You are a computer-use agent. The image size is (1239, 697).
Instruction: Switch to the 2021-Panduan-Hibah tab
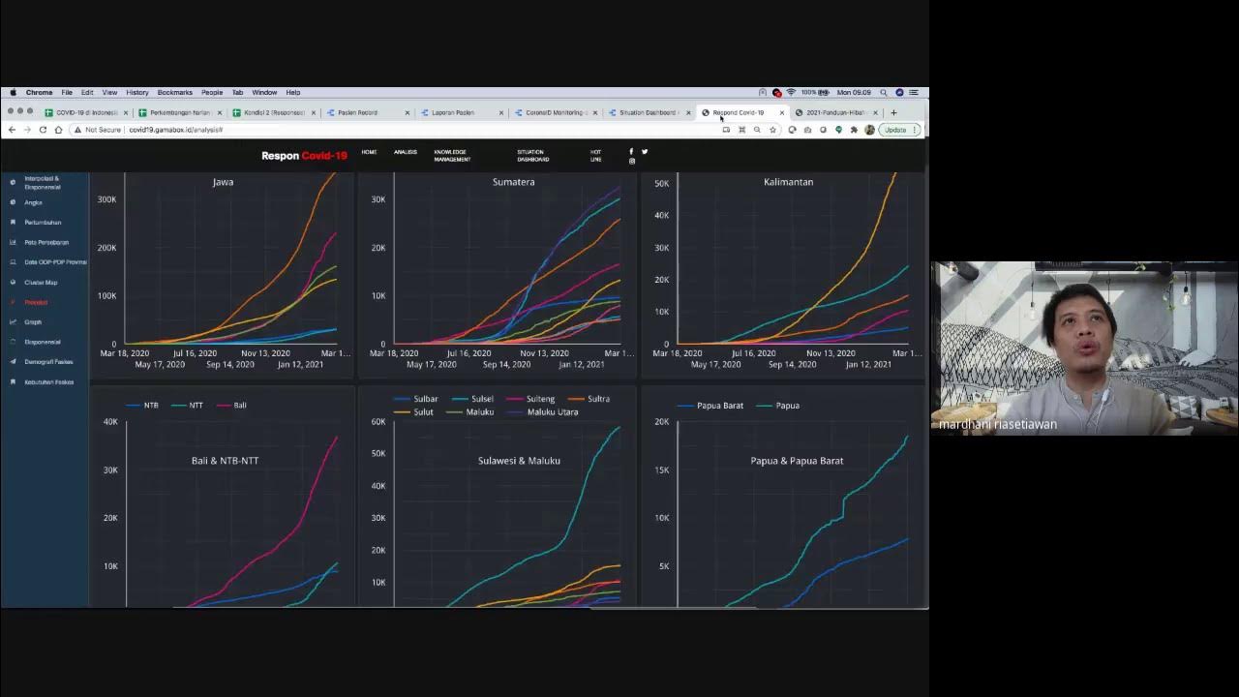[834, 112]
